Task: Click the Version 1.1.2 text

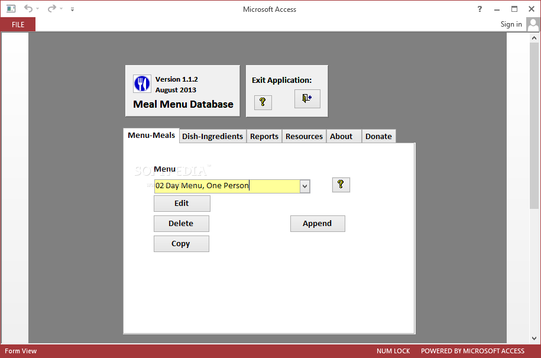Action: pyautogui.click(x=177, y=79)
